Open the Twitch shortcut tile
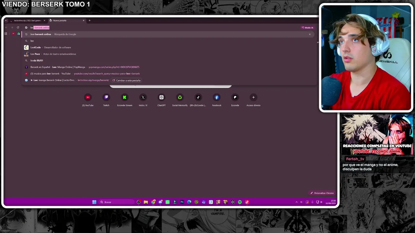Screen dimensions: 415x233 click(106, 100)
